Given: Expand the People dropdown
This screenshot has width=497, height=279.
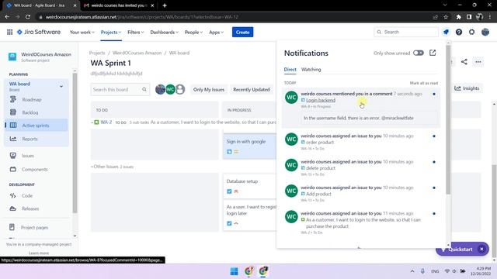Looking at the screenshot, I should 193,32.
